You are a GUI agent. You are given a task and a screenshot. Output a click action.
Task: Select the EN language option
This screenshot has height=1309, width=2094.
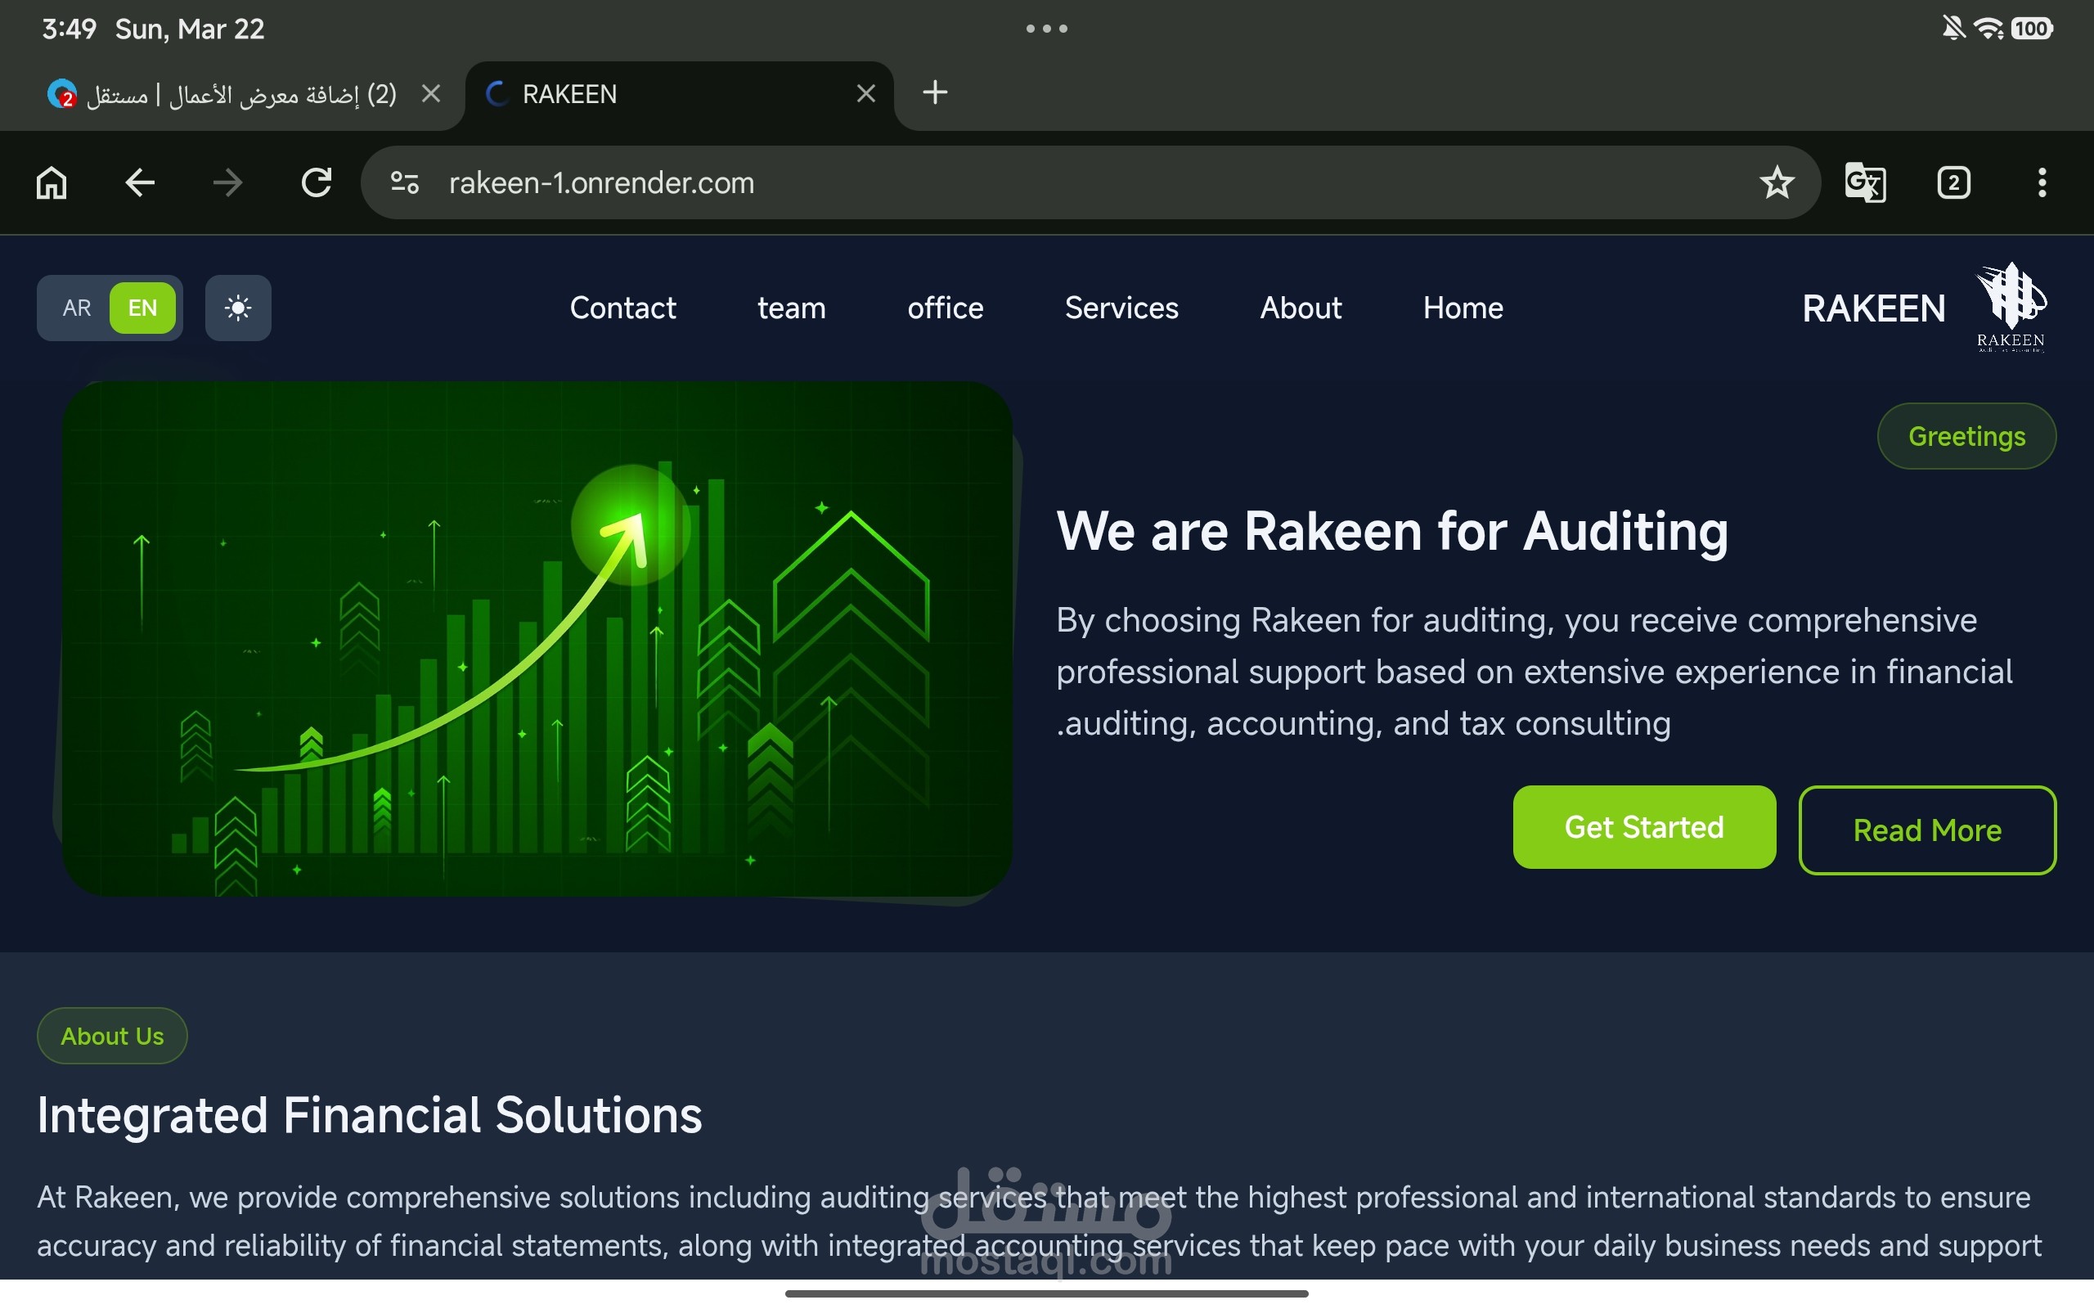[x=143, y=308]
